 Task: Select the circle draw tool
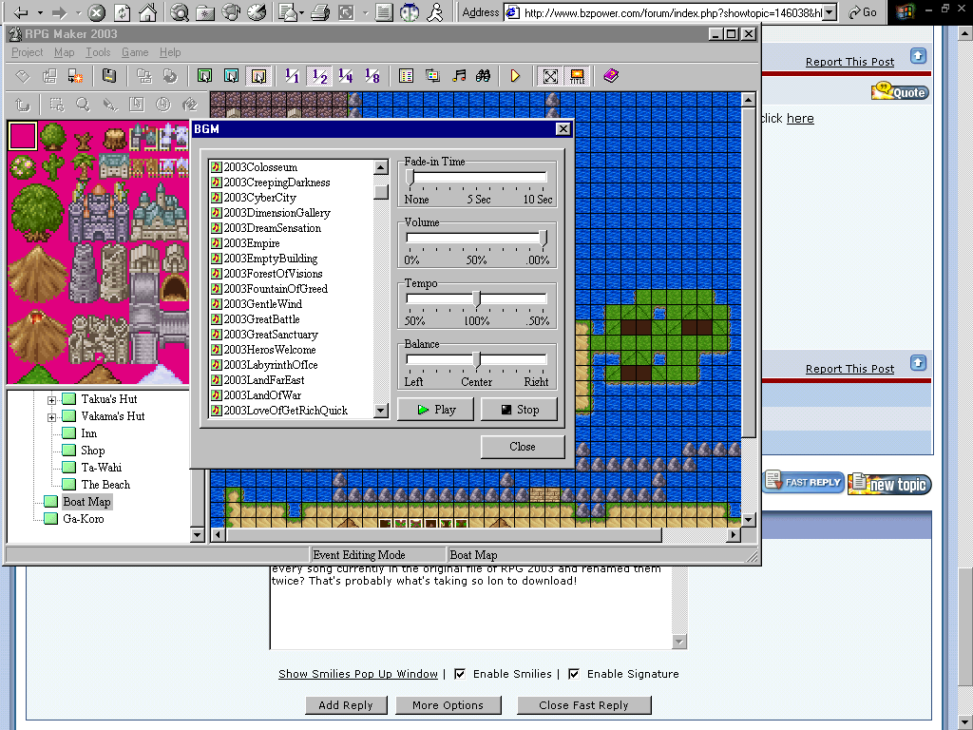pos(162,105)
